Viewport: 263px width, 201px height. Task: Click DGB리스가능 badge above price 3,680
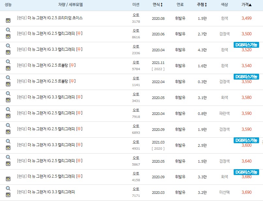(x=246, y=172)
